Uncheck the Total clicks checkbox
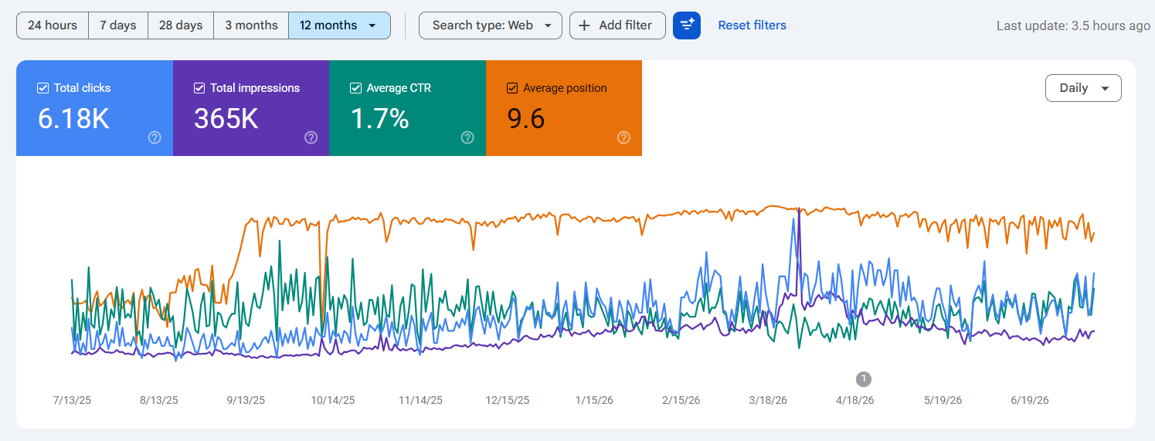 [x=43, y=88]
